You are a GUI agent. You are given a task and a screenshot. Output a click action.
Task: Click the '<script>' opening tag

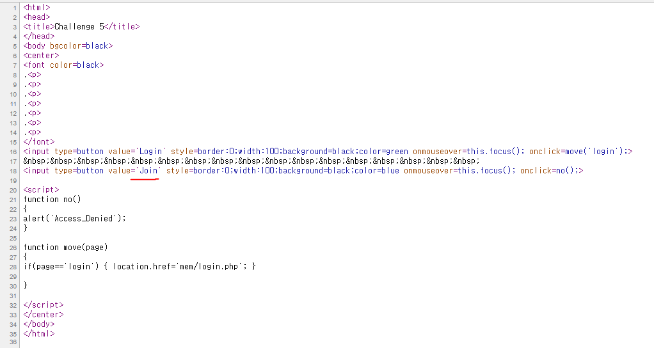click(42, 189)
